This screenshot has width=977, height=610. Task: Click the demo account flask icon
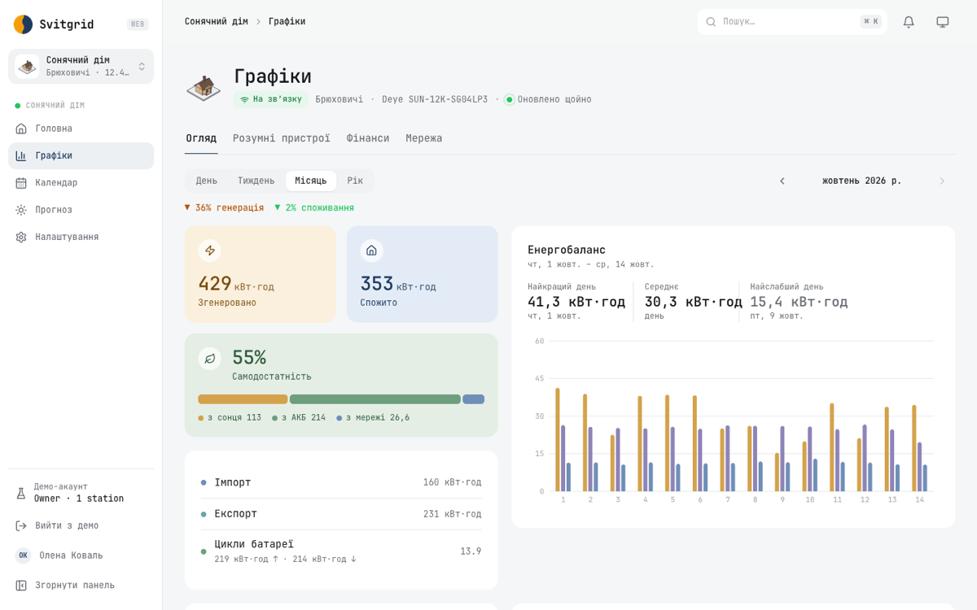pos(21,493)
